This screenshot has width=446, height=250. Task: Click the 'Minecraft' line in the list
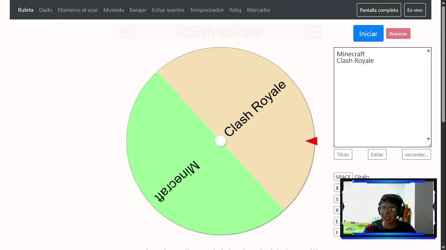351,54
